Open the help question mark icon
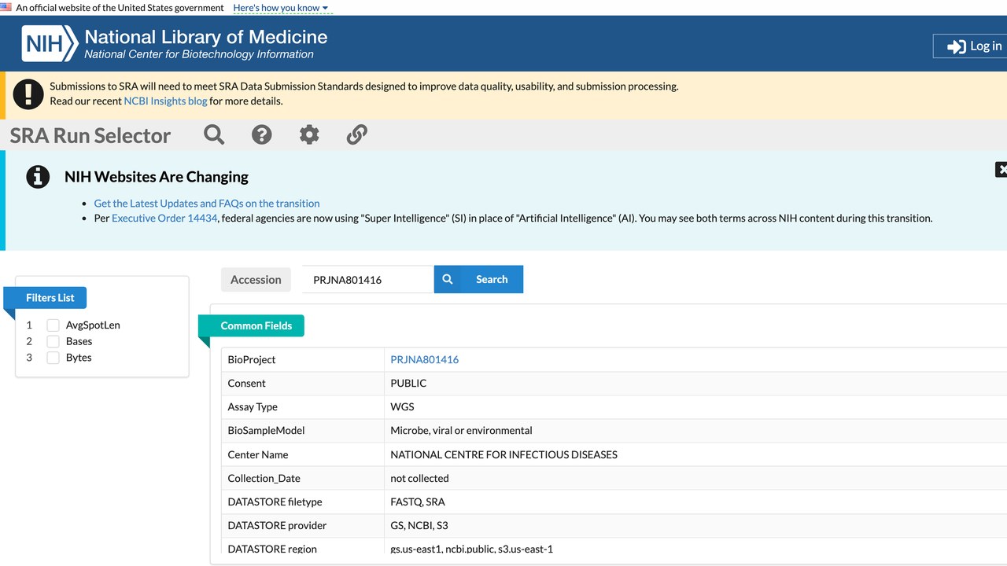 tap(262, 134)
